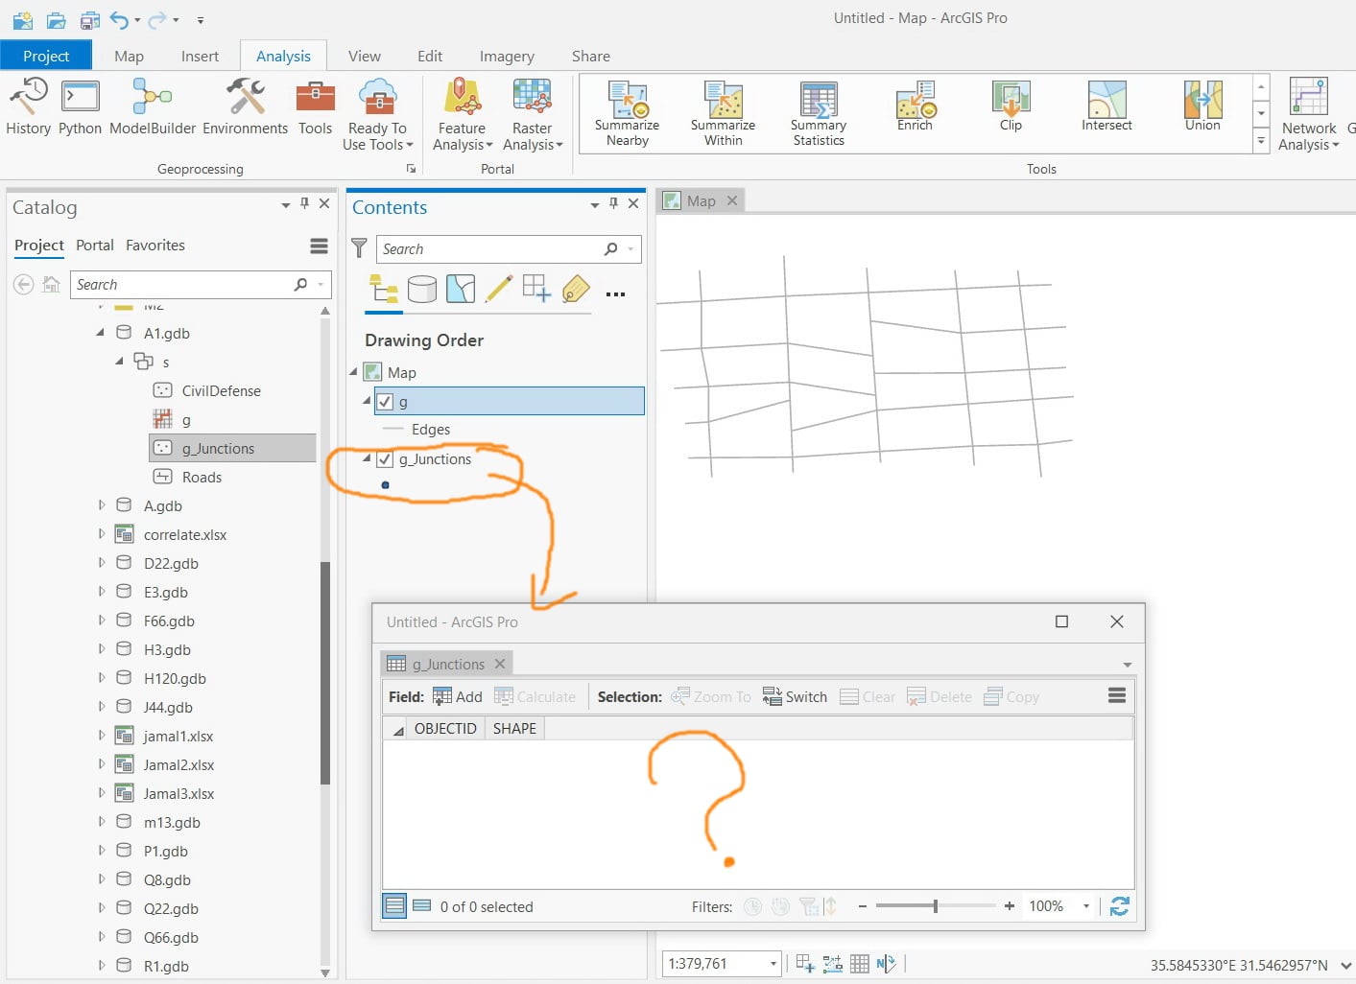The height and width of the screenshot is (984, 1356).
Task: Close the Map view tab
Action: 732,200
